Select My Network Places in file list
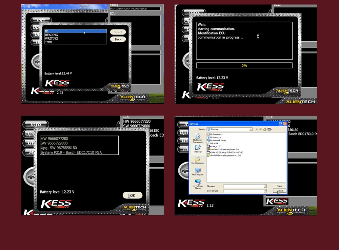339x250 pixels. pos(216,141)
